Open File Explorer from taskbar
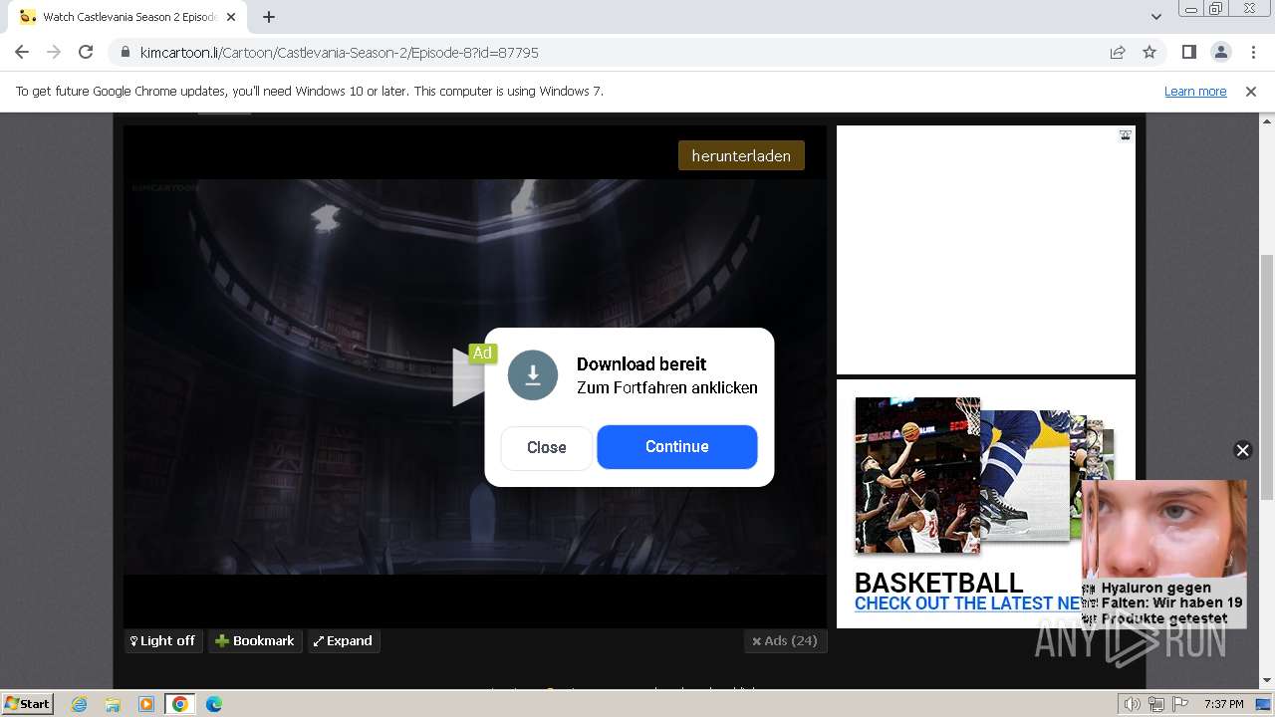 pos(113,704)
